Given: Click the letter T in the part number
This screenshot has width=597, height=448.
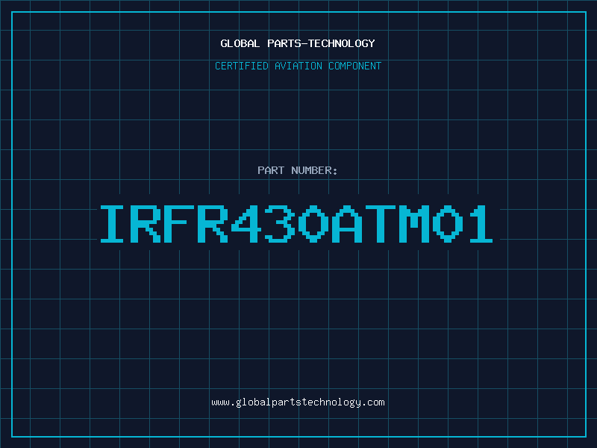Looking at the screenshot, I should tap(379, 224).
